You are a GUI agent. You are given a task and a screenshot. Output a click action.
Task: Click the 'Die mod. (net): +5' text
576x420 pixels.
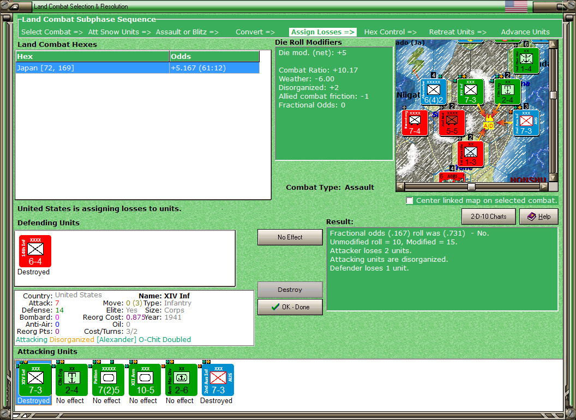(x=312, y=52)
